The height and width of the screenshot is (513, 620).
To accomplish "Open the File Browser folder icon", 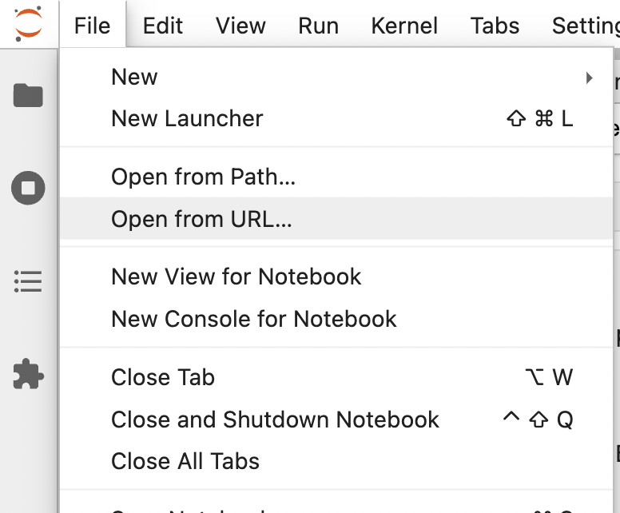I will pos(28,95).
